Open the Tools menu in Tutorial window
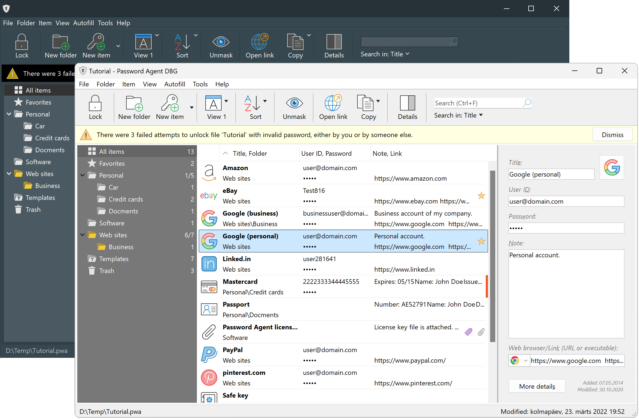This screenshot has width=639, height=419. (x=200, y=84)
